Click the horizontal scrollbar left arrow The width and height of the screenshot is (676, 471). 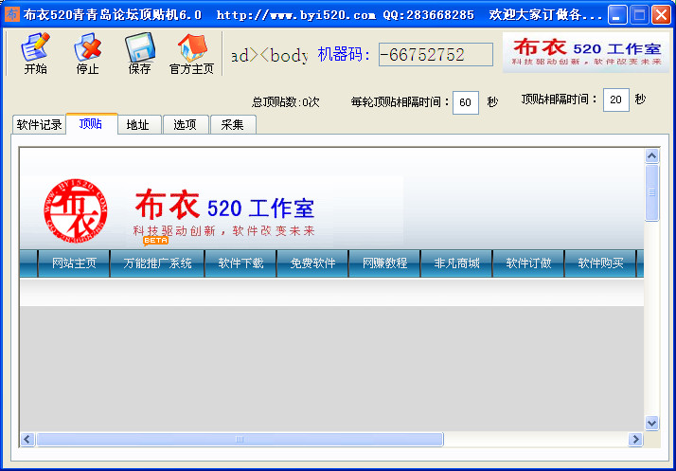coord(27,440)
